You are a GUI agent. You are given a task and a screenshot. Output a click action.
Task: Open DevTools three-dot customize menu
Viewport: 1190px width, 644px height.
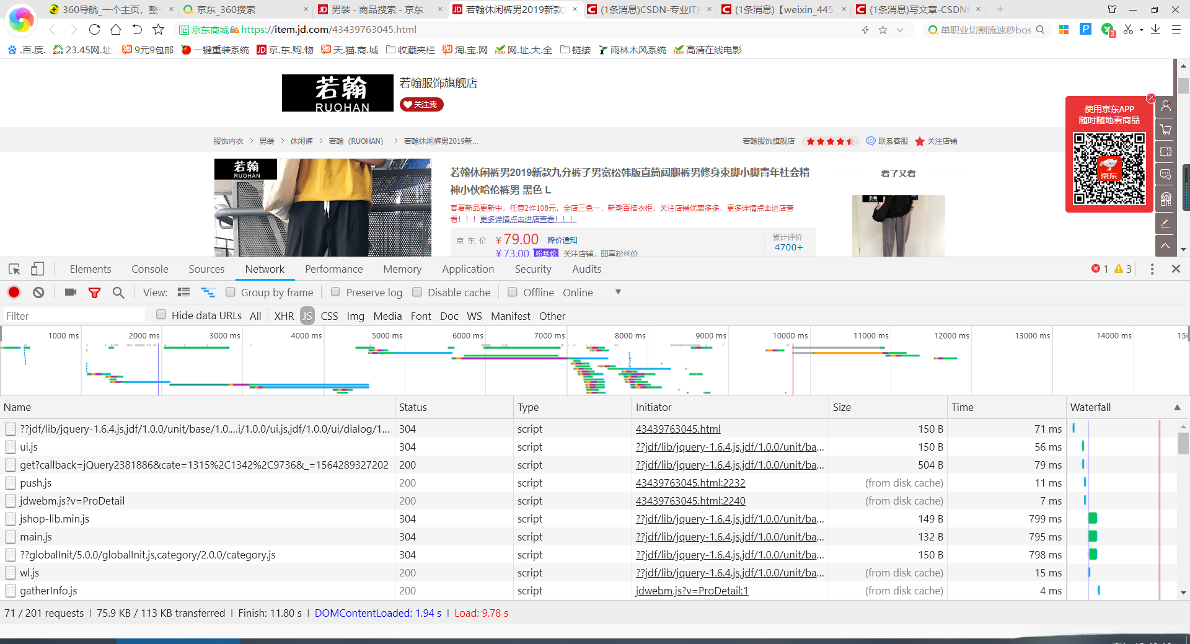click(x=1152, y=269)
